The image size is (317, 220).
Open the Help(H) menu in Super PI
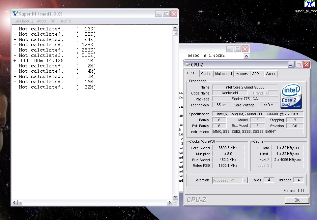tap(65, 21)
